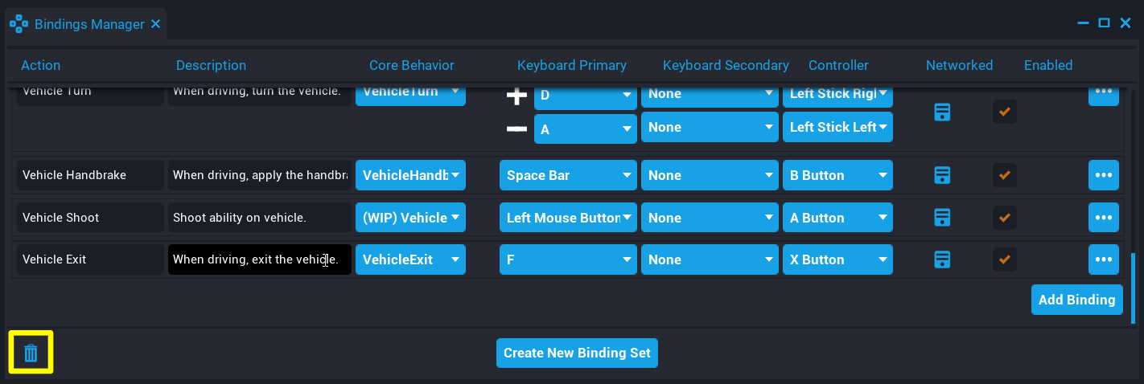
Task: Click the vertical scrollbar thumb
Action: 1134,288
